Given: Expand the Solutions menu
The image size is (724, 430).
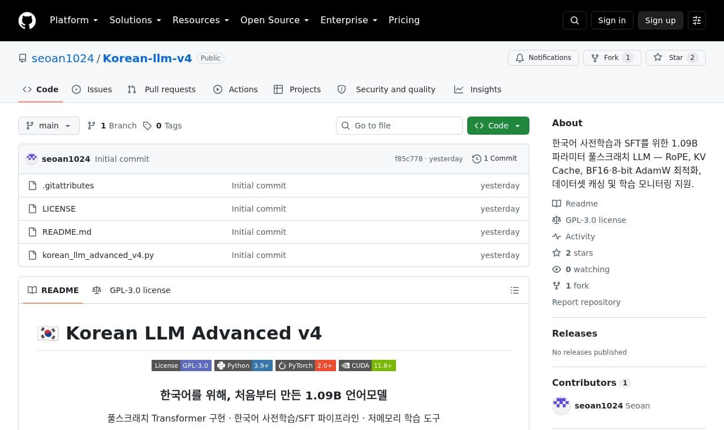Looking at the screenshot, I should (x=135, y=20).
